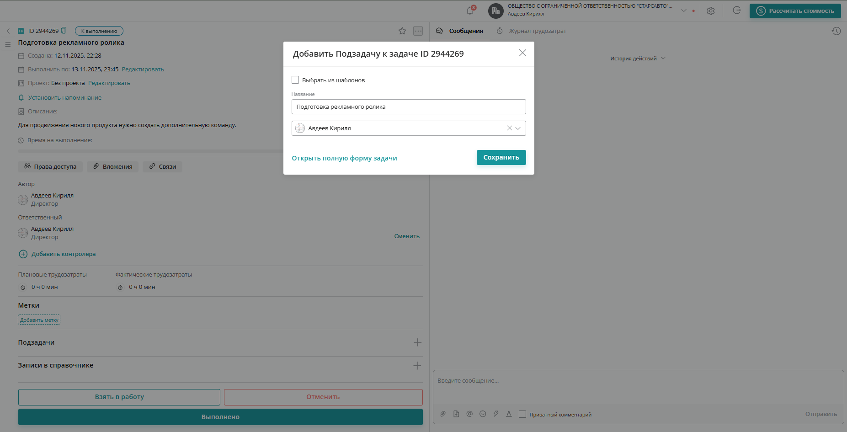Open the Права доступа tab button
Image resolution: width=847 pixels, height=432 pixels.
50,166
